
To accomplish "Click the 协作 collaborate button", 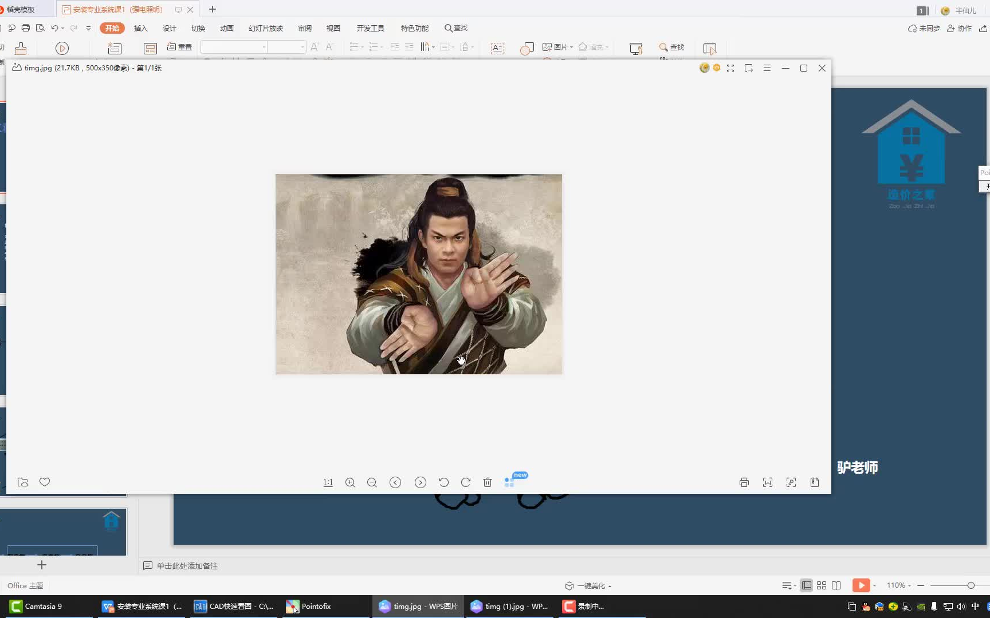I will [959, 28].
